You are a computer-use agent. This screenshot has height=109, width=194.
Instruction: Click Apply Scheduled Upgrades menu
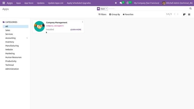coord(79,3)
